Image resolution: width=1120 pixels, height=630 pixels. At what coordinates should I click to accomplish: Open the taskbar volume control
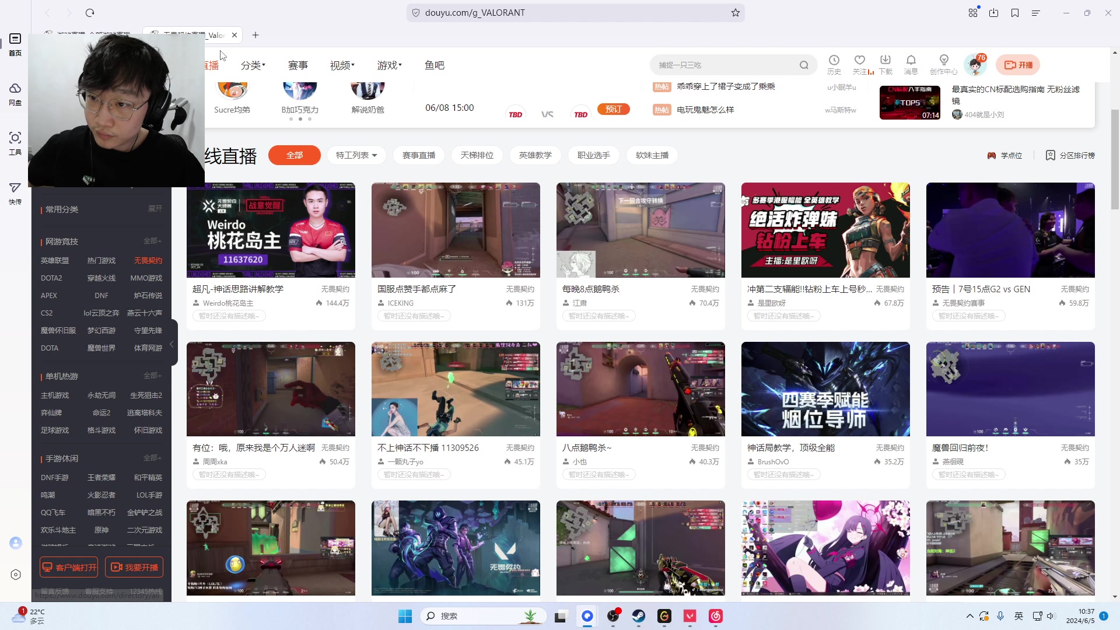1051,616
